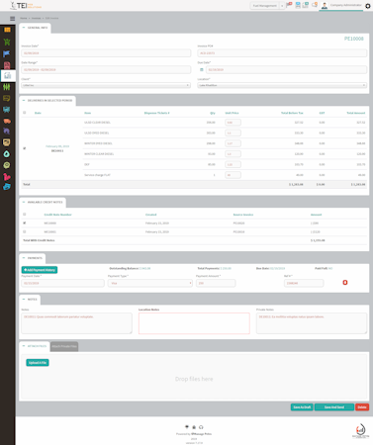Uncheck the first credit note checkbox
373x445 pixels.
[24, 223]
